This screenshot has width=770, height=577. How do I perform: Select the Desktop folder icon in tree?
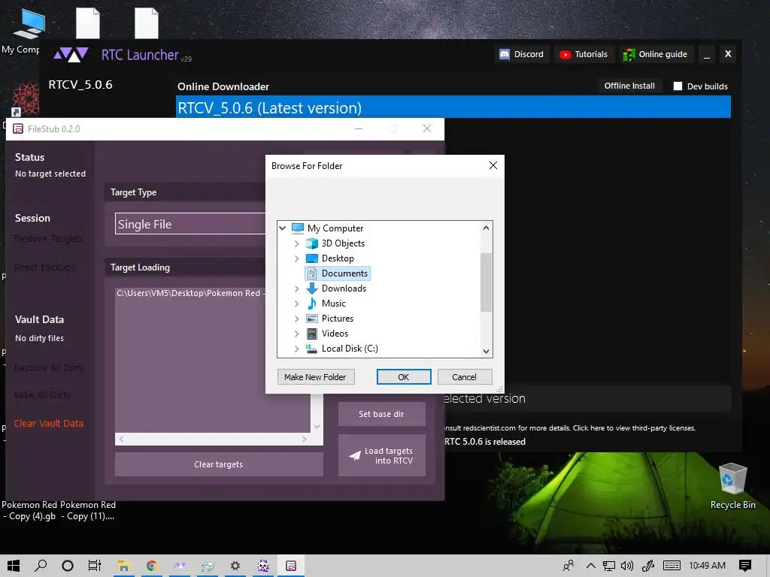tap(312, 258)
